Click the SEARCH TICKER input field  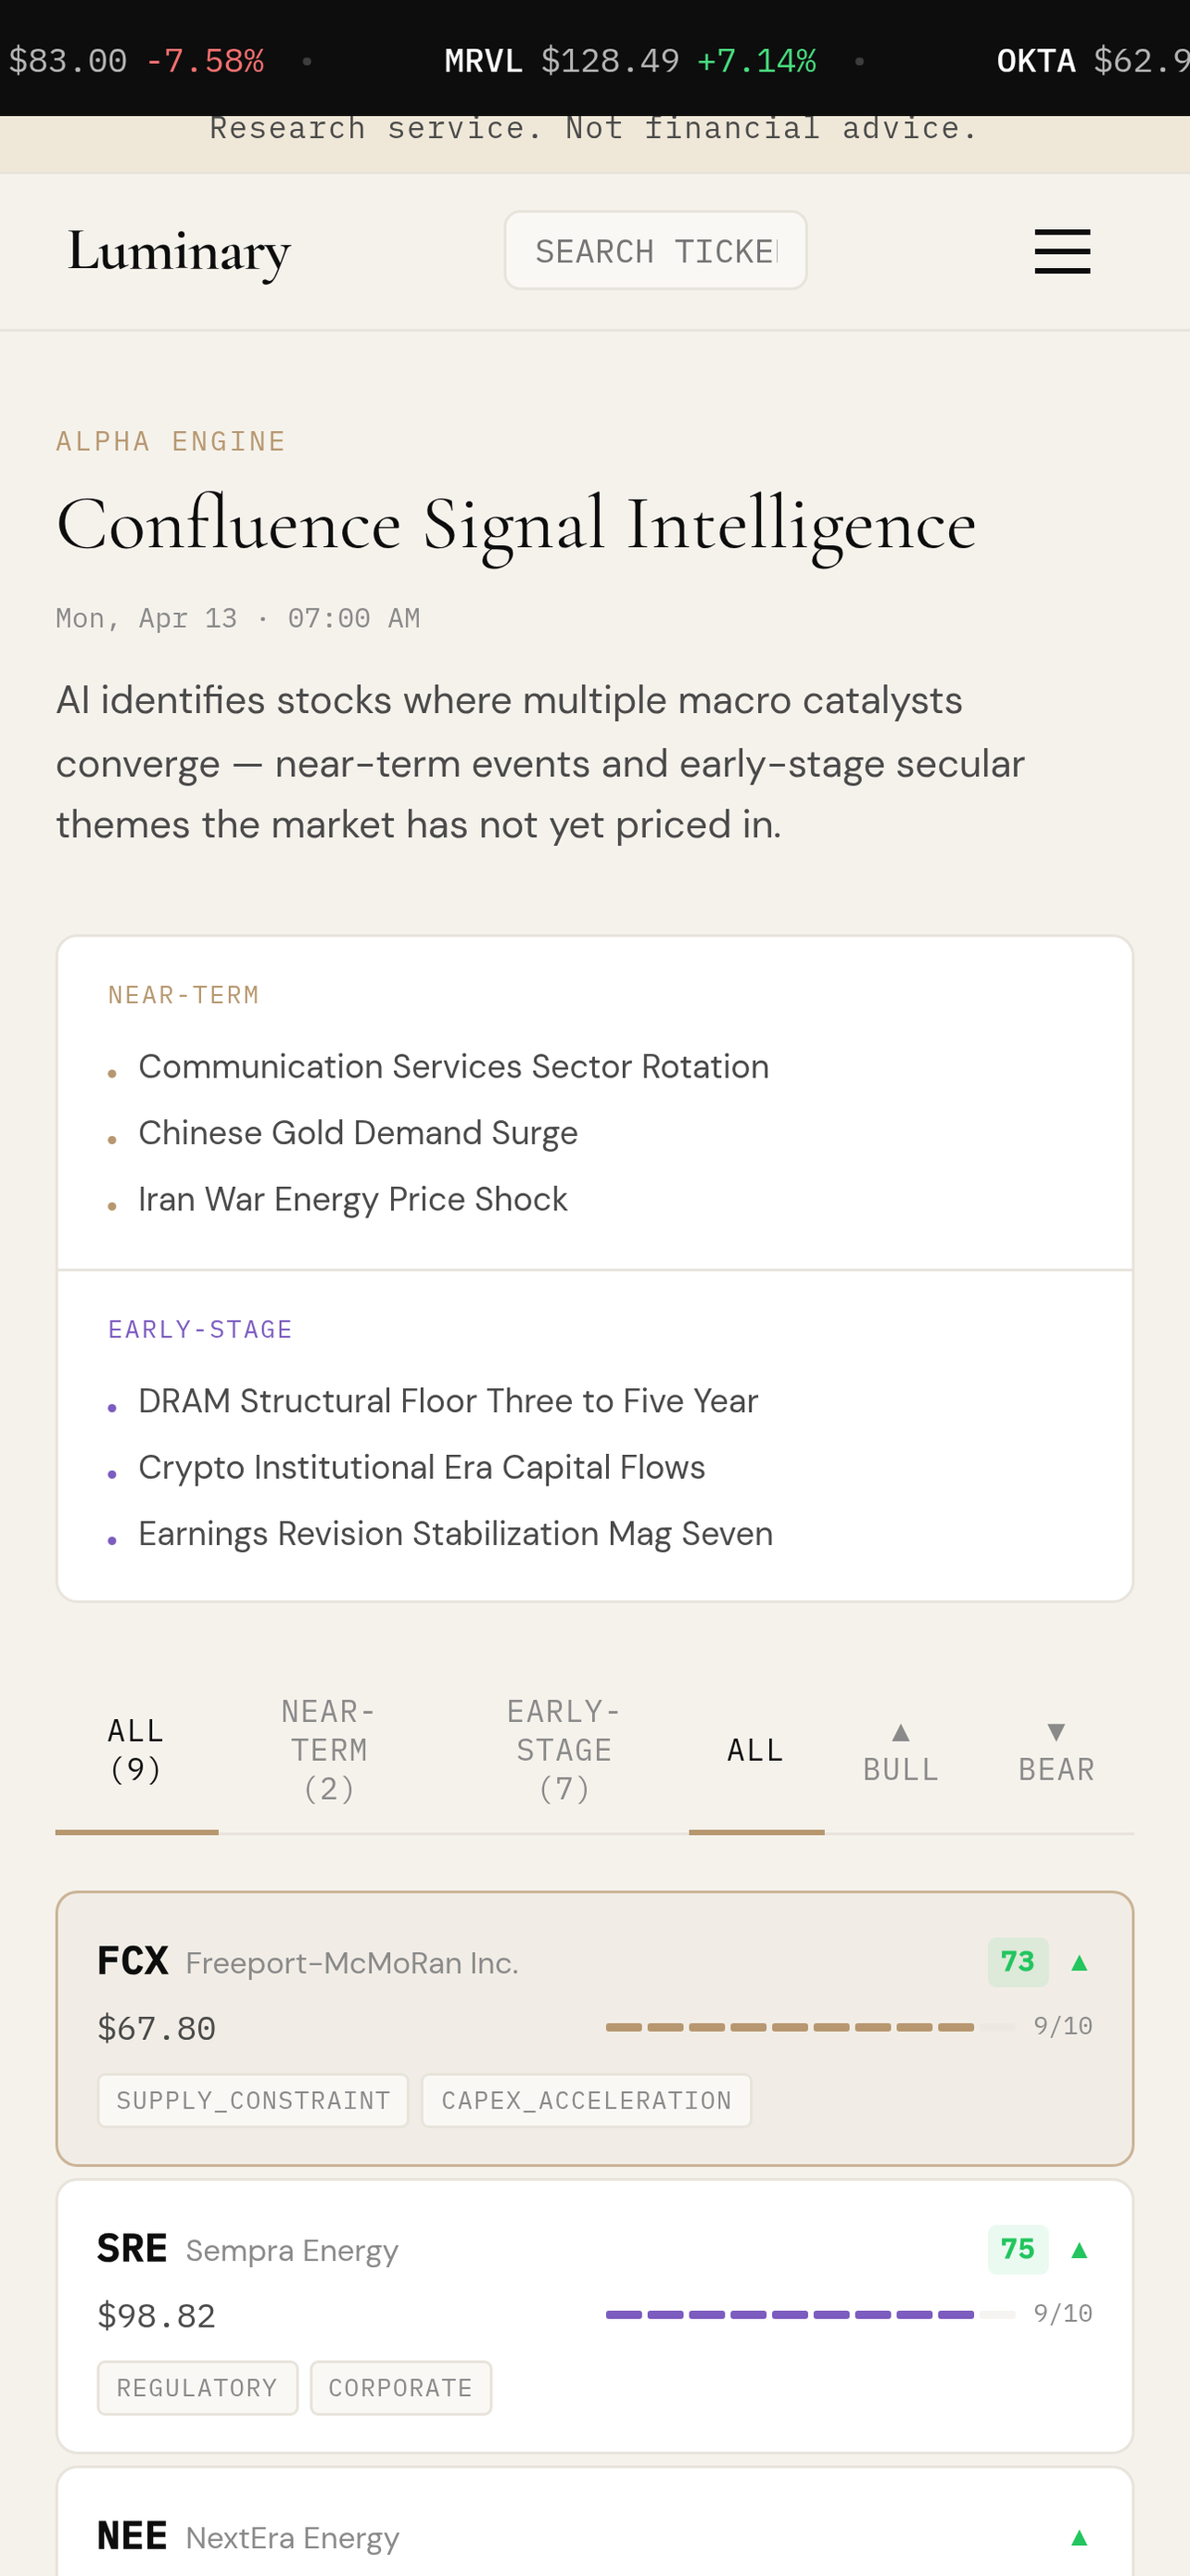(655, 251)
